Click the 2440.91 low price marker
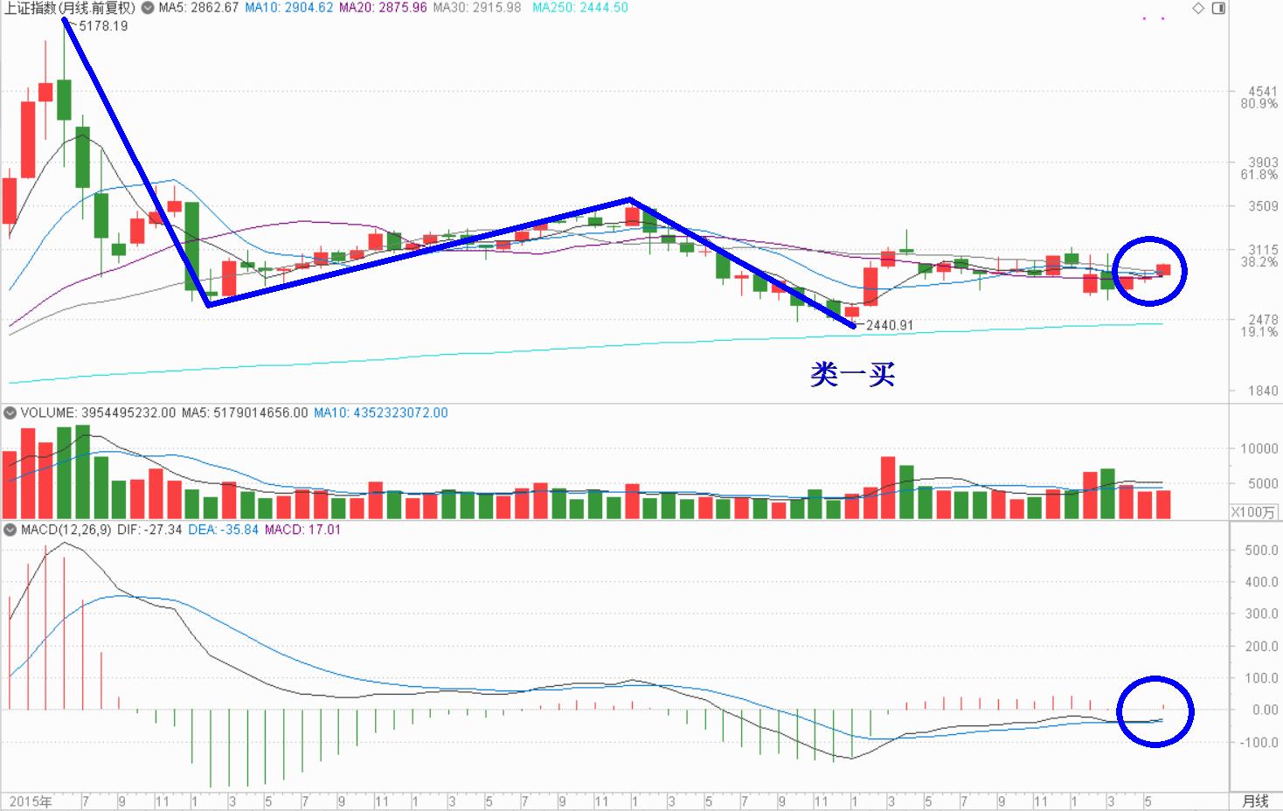 coord(889,325)
